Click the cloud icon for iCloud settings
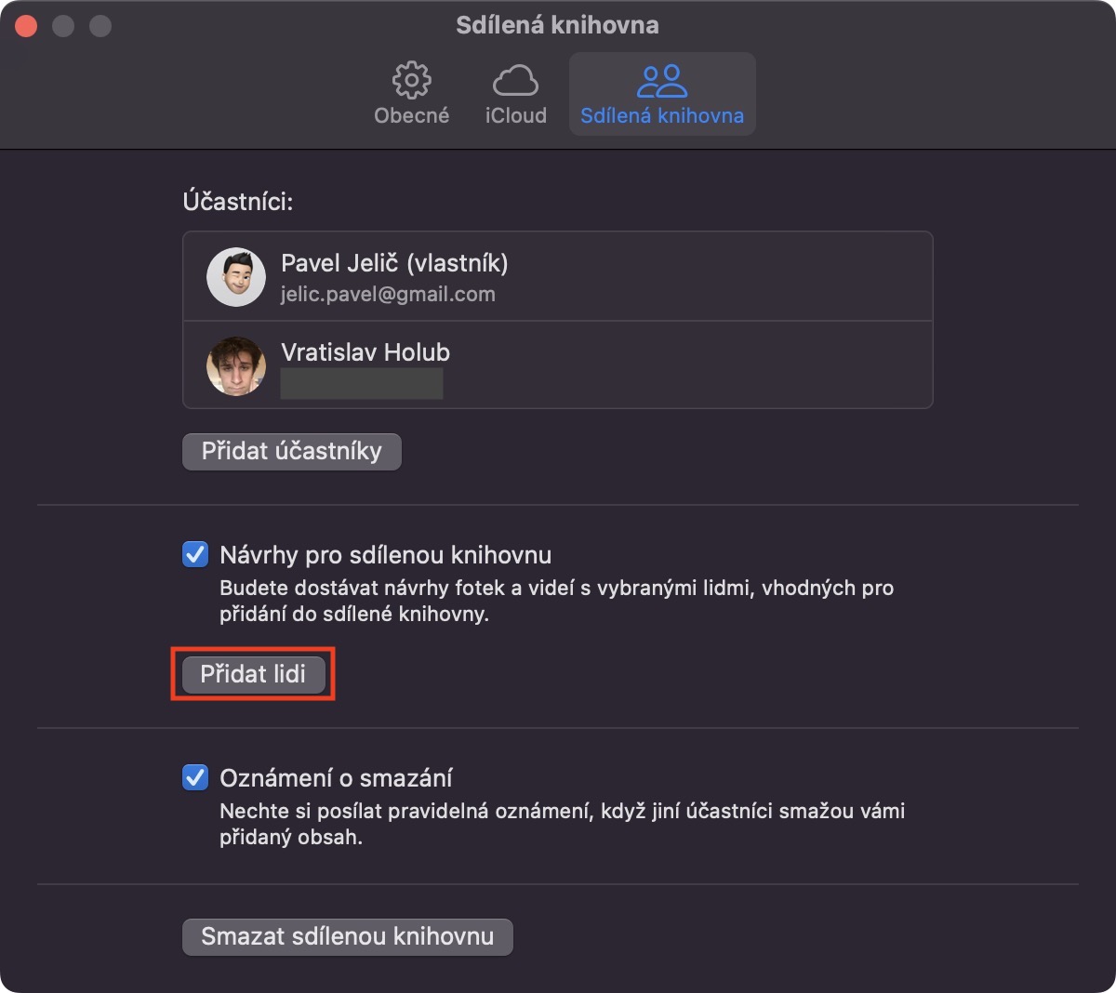 pos(515,81)
